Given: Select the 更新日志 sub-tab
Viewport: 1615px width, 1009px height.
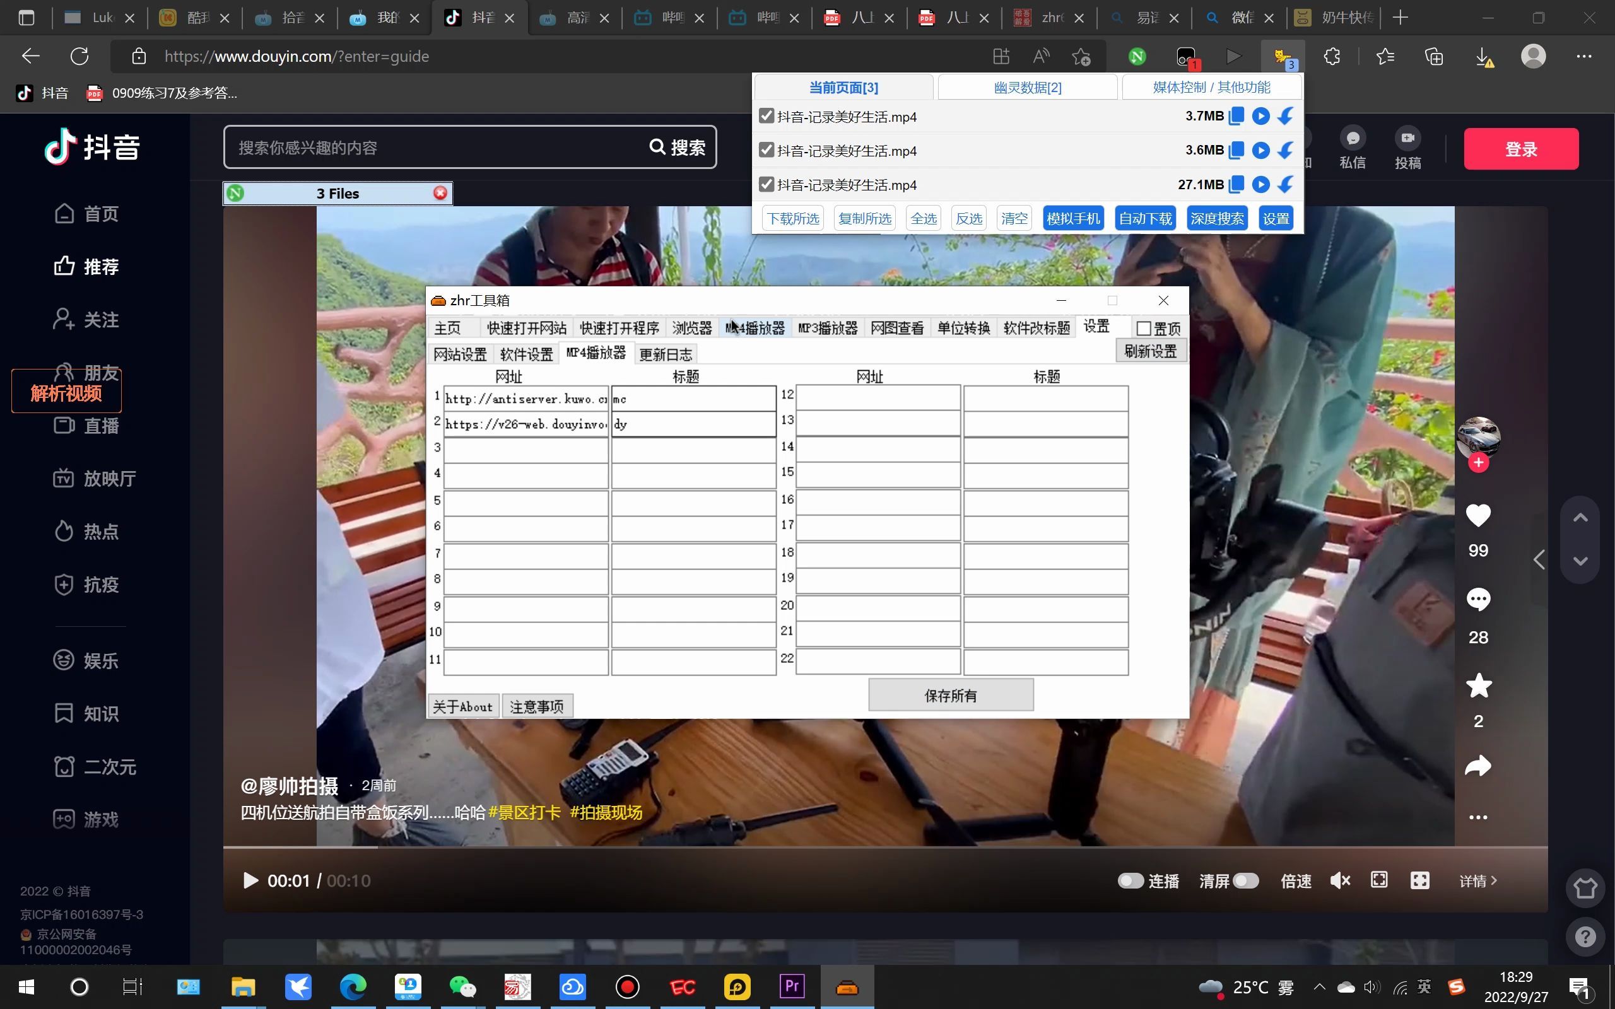Looking at the screenshot, I should (666, 354).
